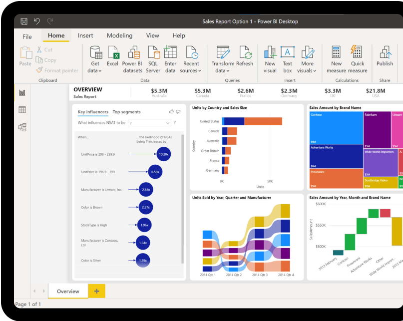Switch to the Modeling ribbon tab

(119, 35)
